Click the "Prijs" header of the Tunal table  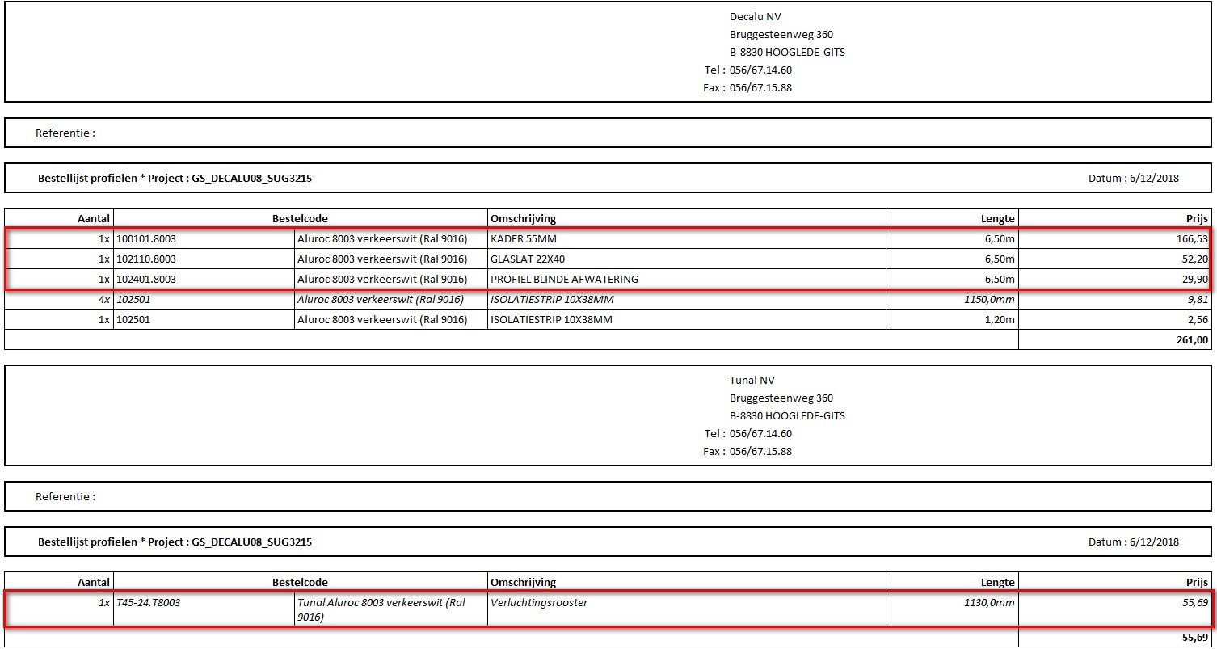pos(1198,583)
